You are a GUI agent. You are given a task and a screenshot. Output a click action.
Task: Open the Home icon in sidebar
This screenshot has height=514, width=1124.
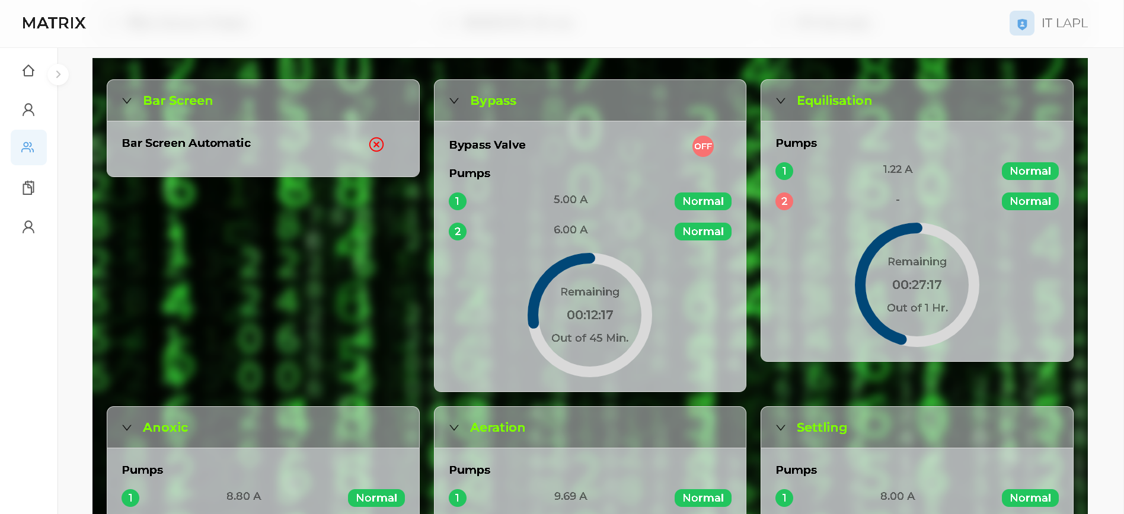[28, 71]
